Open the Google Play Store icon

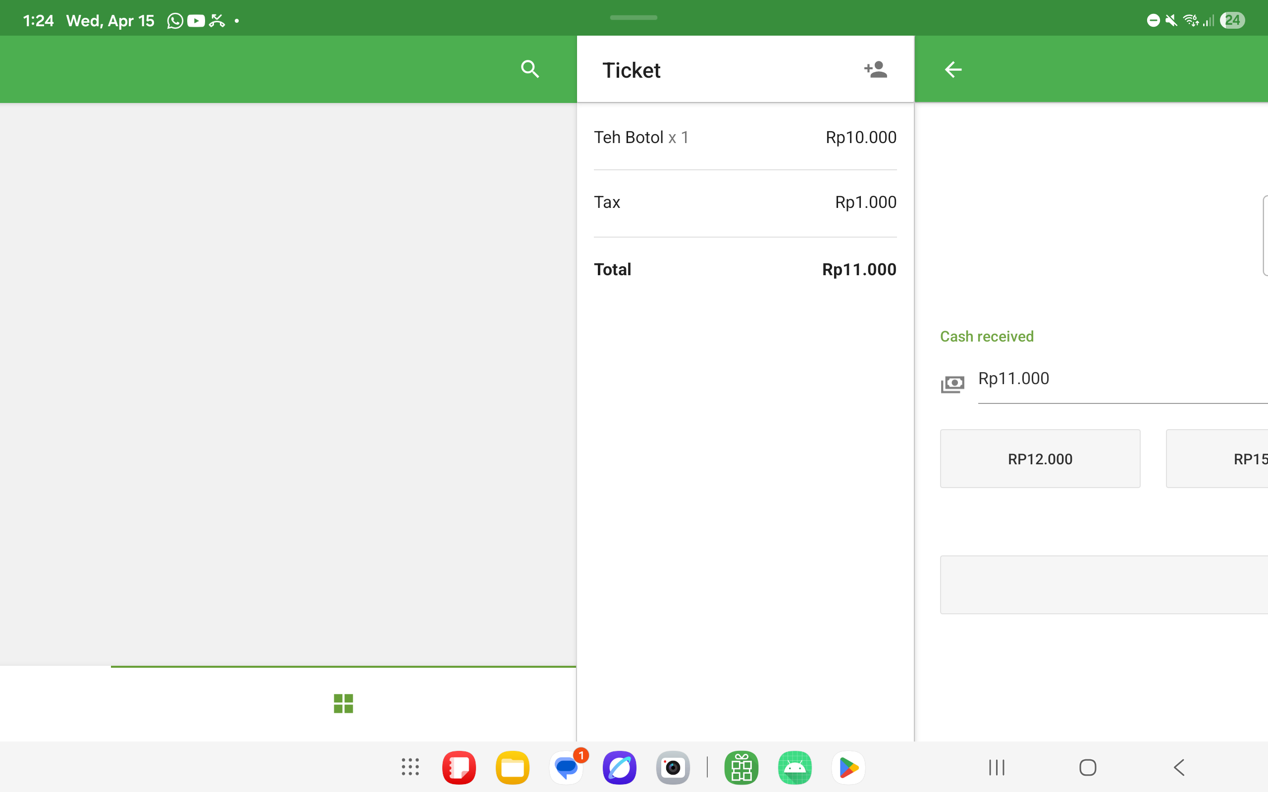click(848, 767)
